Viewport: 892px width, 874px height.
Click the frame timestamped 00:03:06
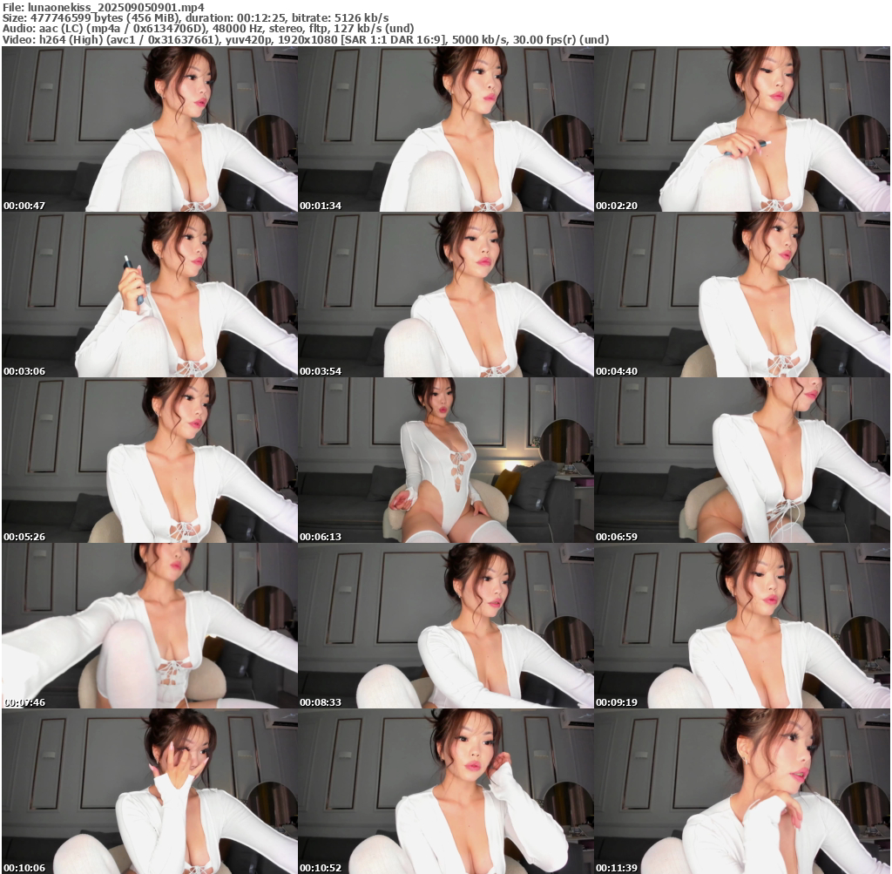(x=150, y=295)
